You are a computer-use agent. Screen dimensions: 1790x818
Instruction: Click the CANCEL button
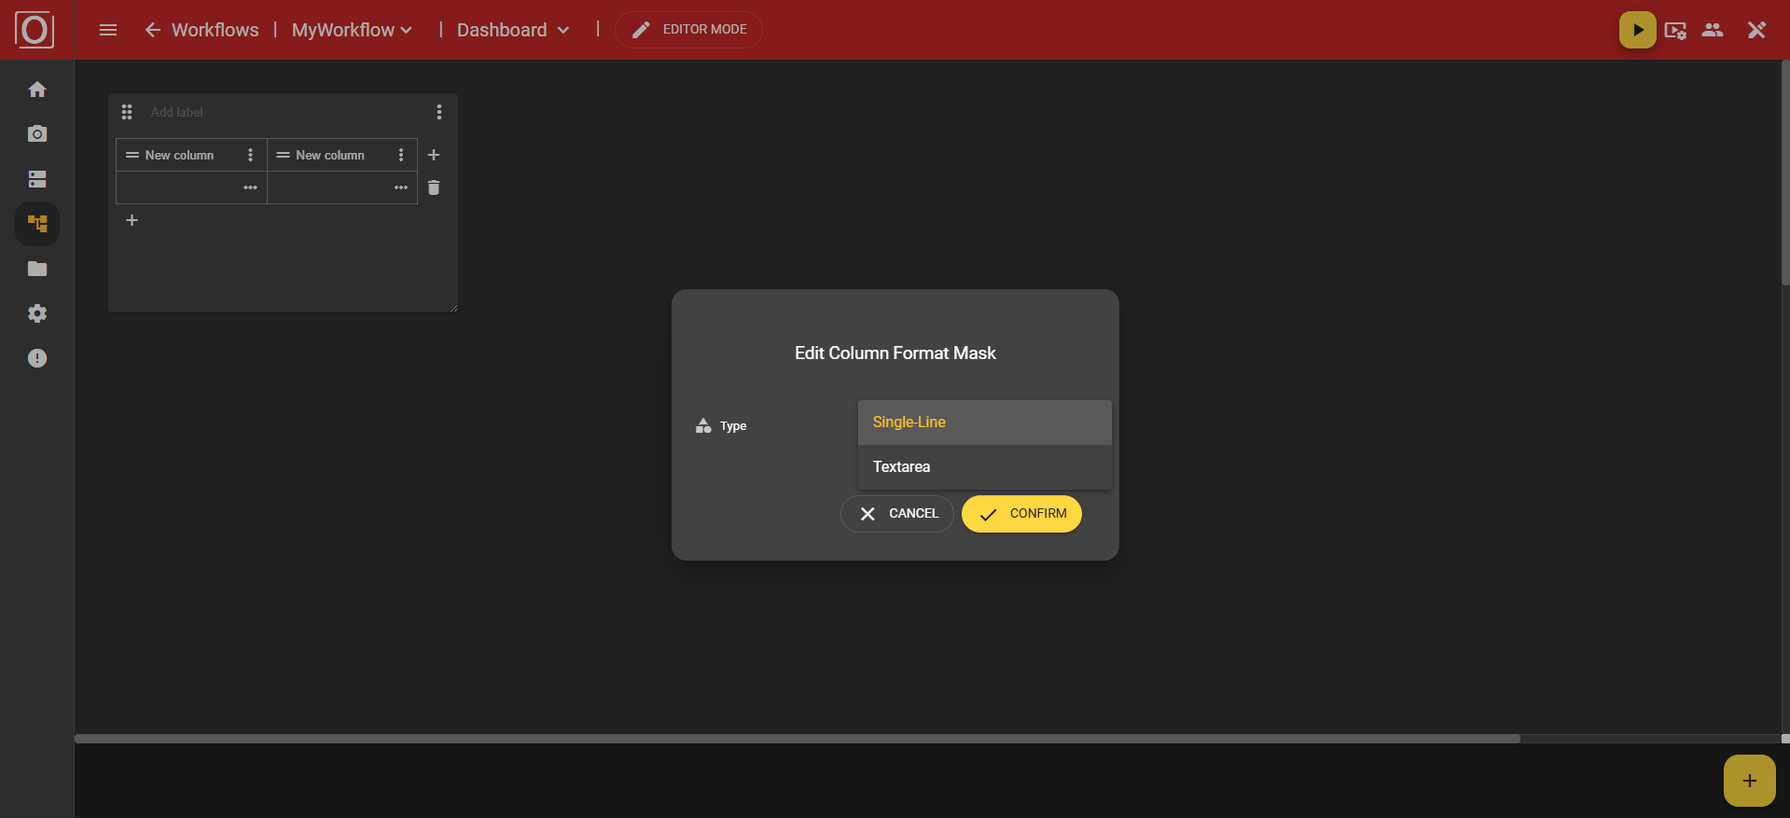pos(897,514)
